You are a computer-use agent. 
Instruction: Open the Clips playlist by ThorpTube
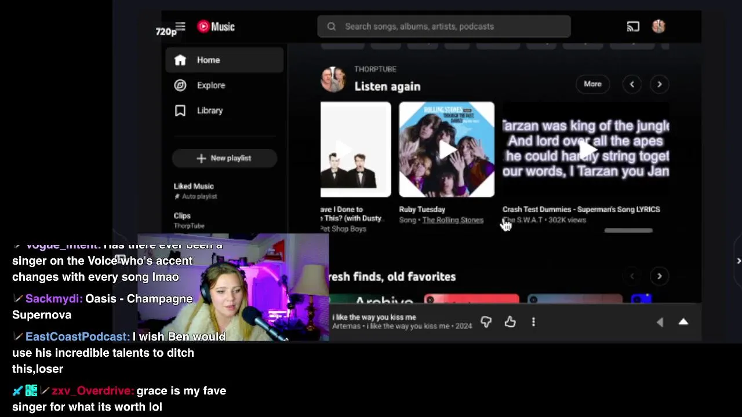(189, 220)
